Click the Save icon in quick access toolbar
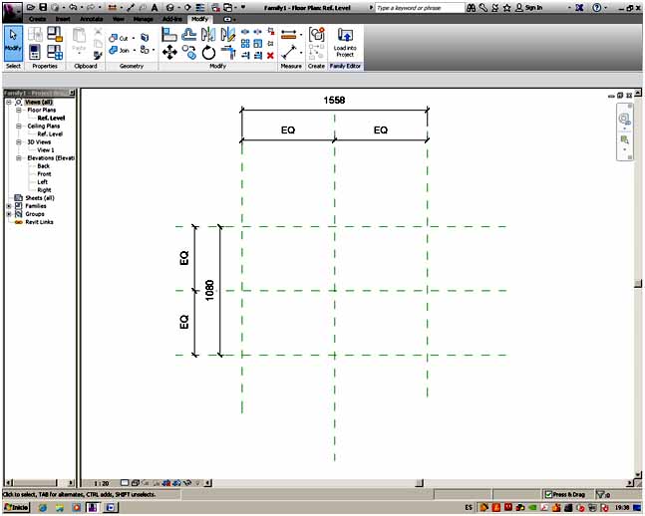The width and height of the screenshot is (645, 516). [x=43, y=7]
